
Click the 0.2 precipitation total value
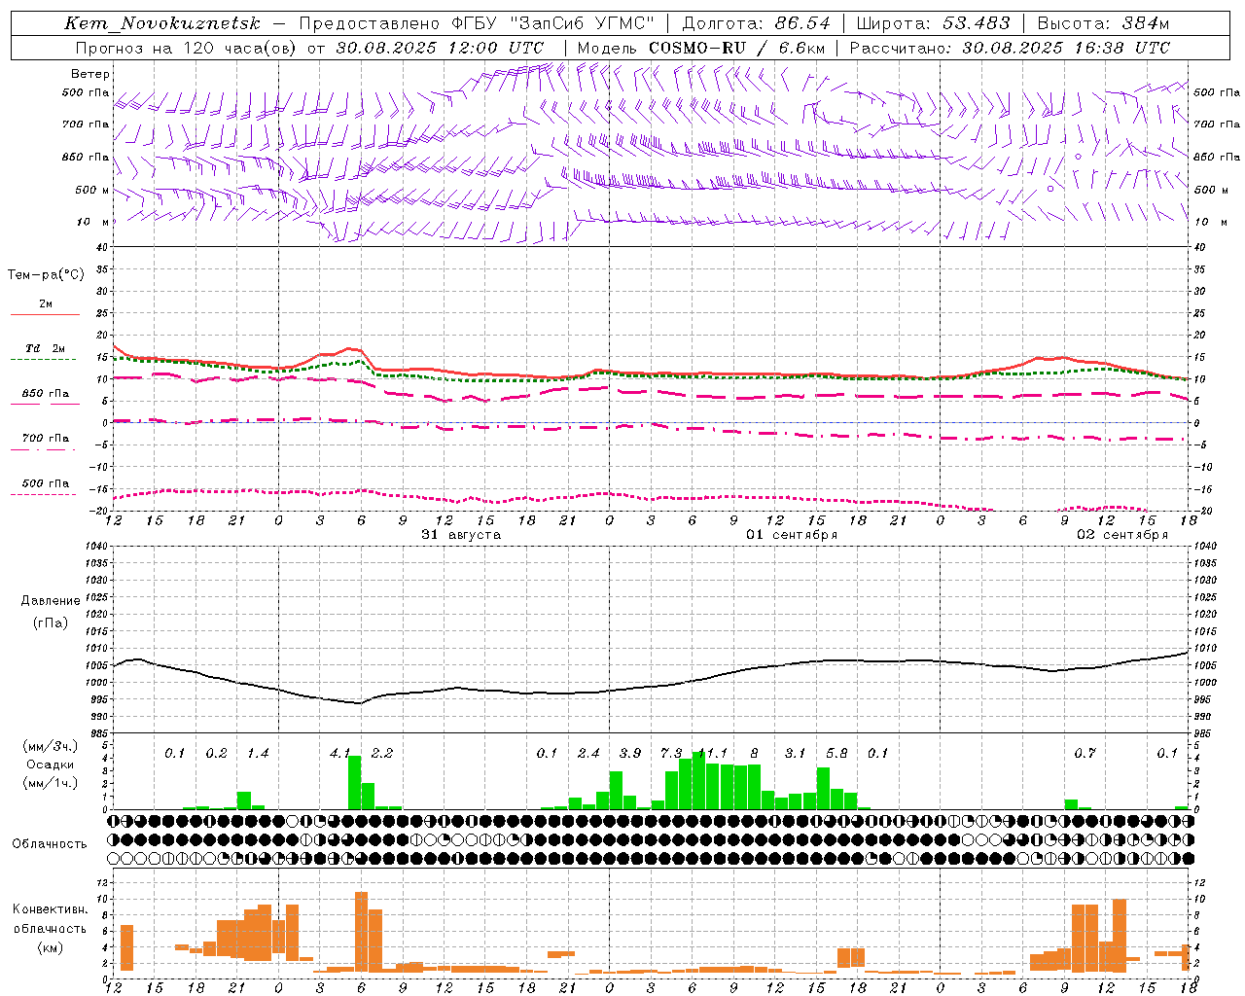pos(216,754)
